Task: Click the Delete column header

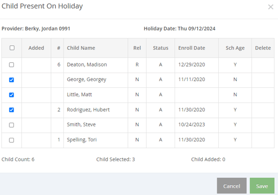Action: pos(263,48)
